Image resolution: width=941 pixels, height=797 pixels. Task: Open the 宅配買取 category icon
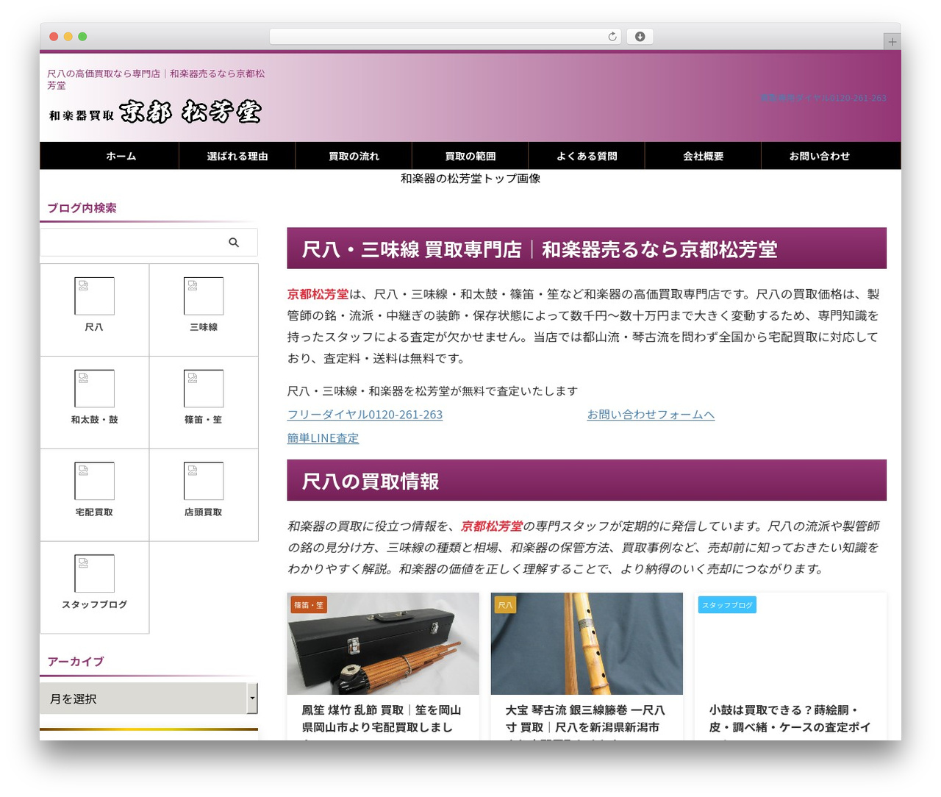[94, 482]
